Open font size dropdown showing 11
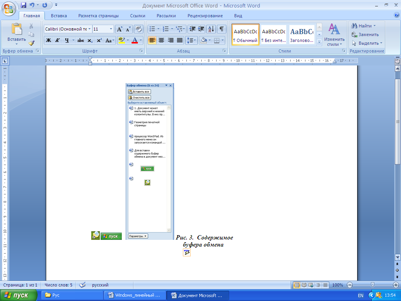401x301 pixels. click(111, 29)
